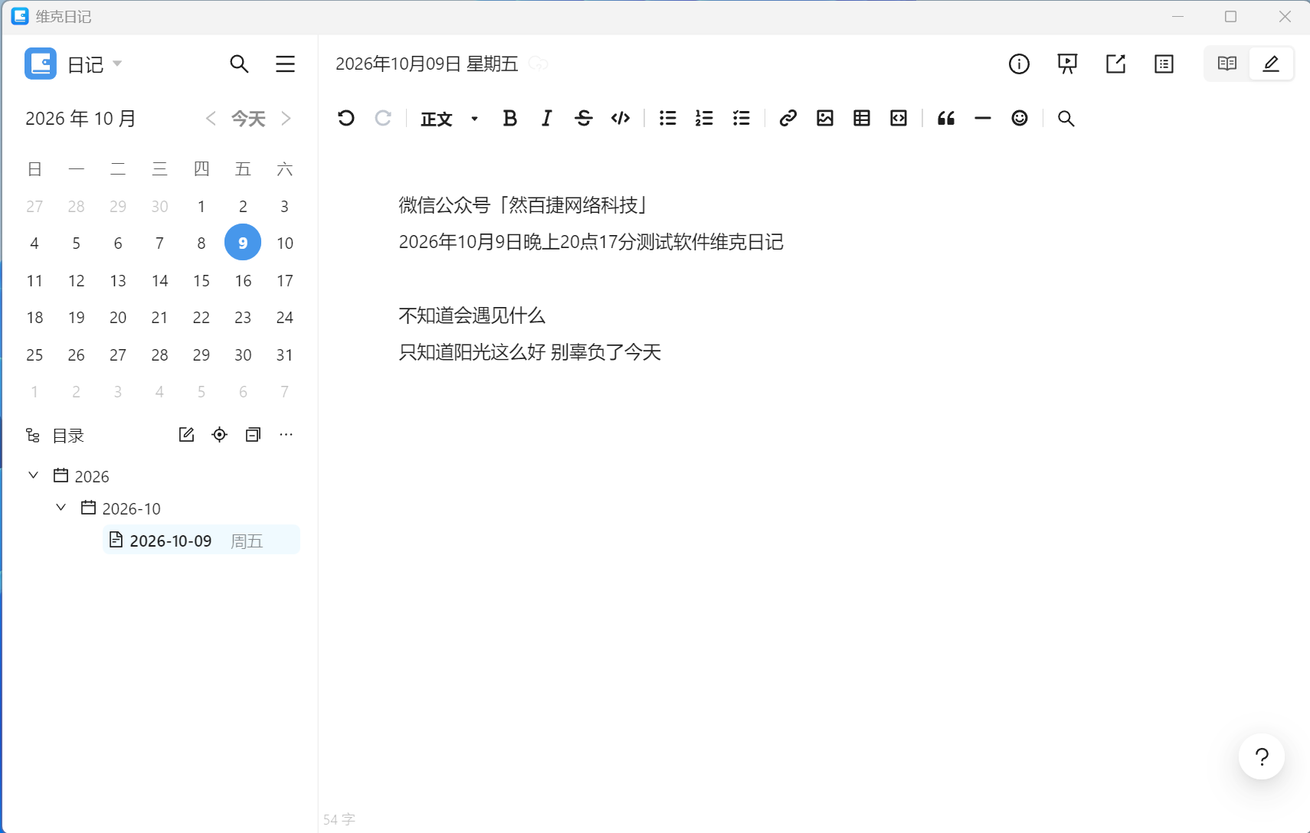Insert an image
The height and width of the screenshot is (833, 1310).
[x=825, y=118]
